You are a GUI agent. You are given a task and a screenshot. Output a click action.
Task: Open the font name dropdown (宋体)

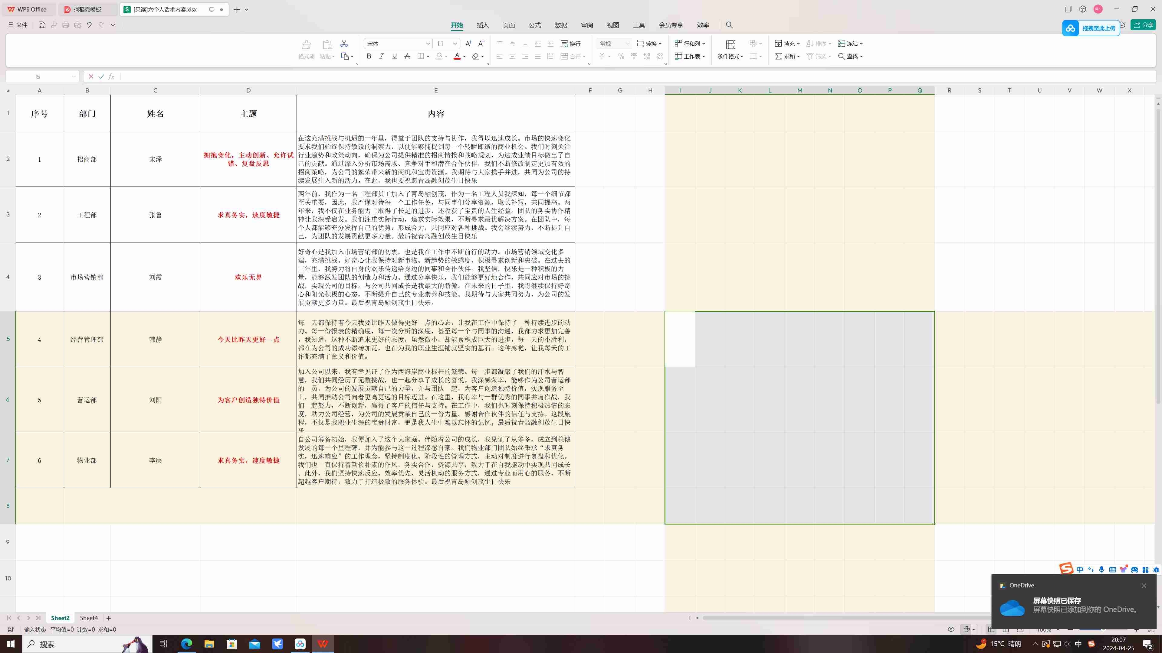pos(428,44)
